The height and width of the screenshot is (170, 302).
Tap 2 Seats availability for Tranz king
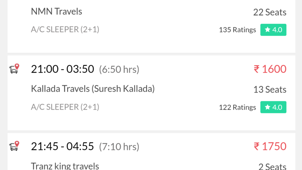(272, 167)
